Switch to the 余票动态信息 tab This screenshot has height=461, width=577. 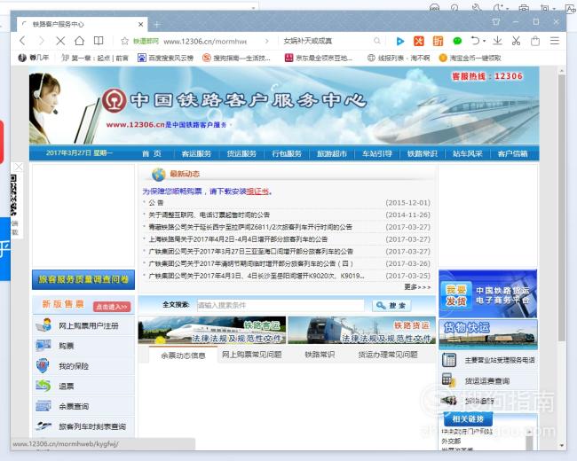183,356
